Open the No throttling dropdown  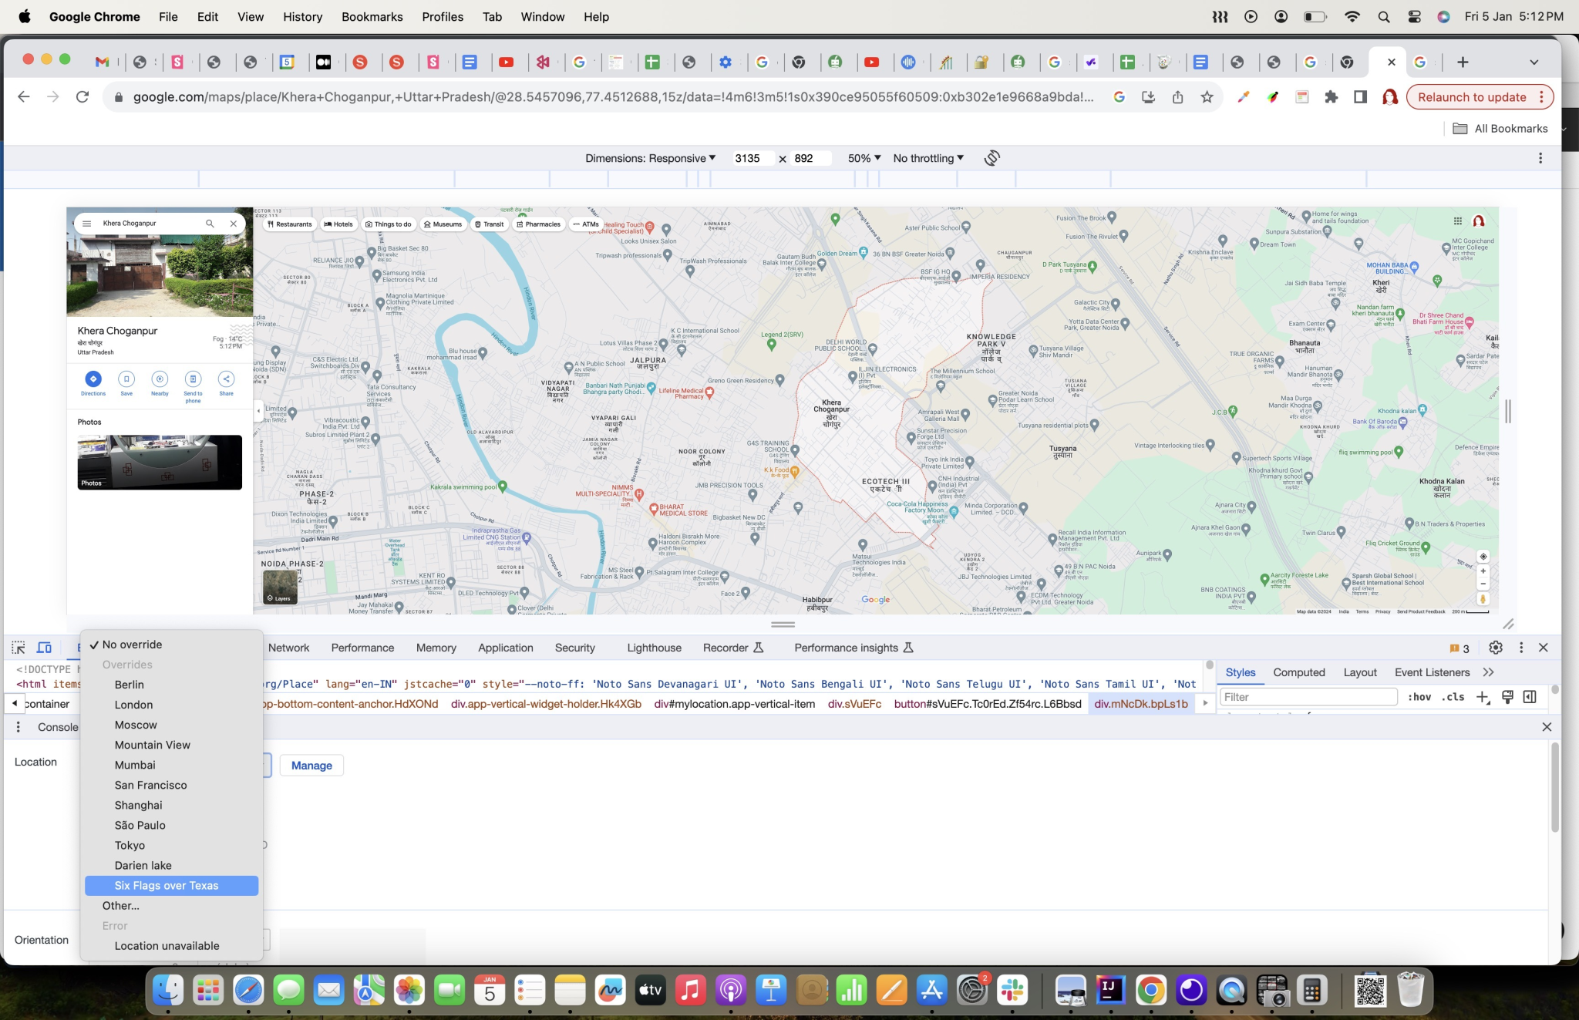click(x=928, y=158)
